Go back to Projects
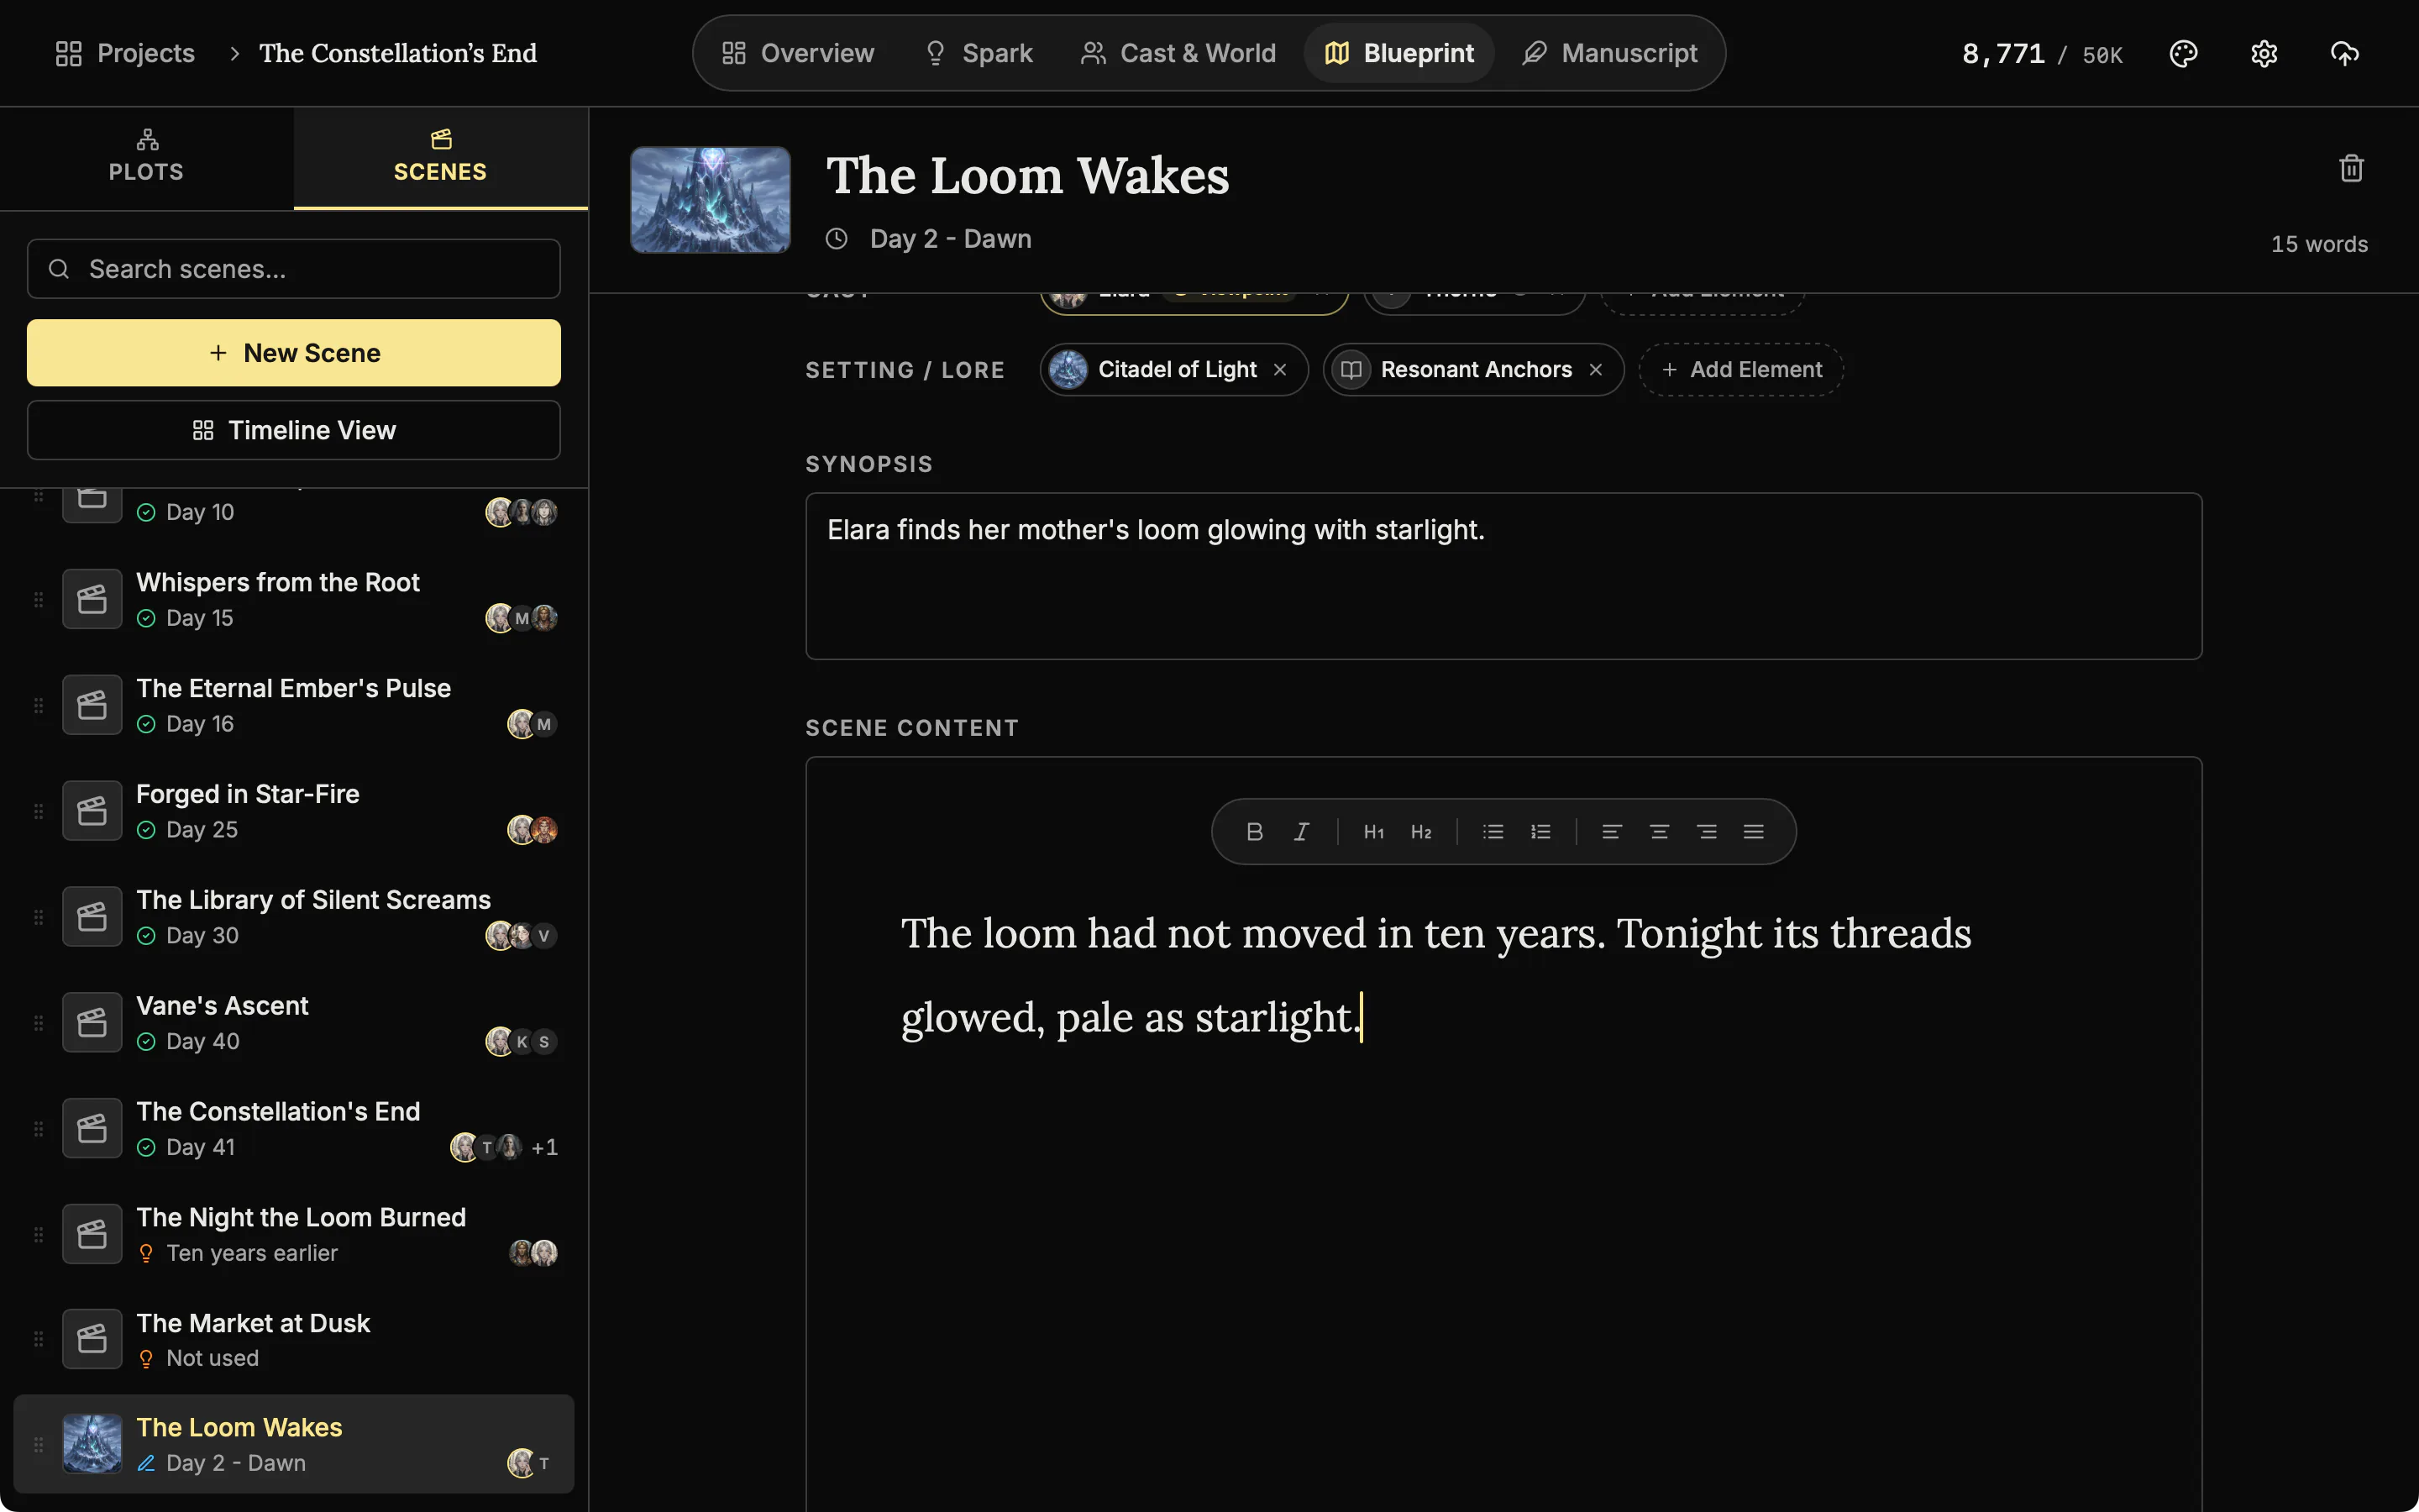Screen dimensions: 2419x1512 click(125, 53)
